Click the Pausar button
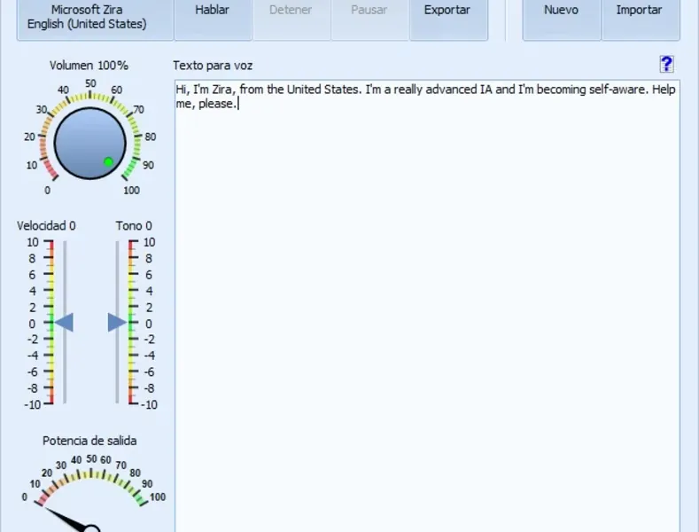This screenshot has width=699, height=532. (x=370, y=20)
